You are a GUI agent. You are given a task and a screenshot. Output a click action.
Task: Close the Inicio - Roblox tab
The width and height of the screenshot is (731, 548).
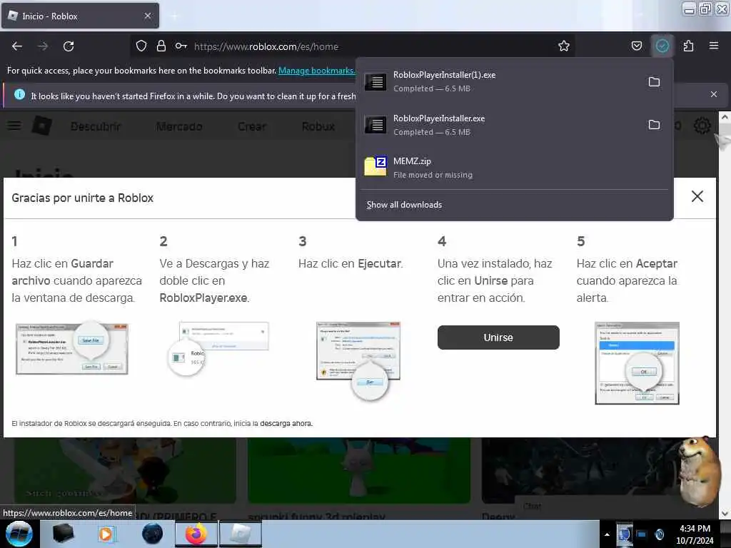(148, 16)
